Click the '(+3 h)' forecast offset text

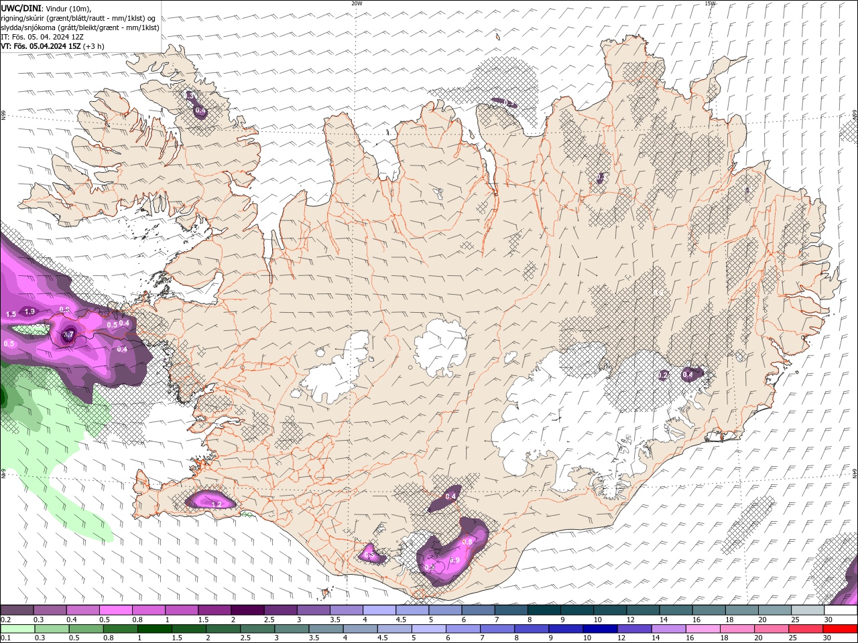click(95, 46)
